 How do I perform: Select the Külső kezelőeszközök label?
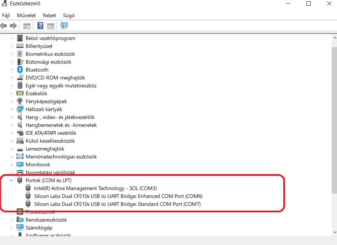[x=50, y=141]
